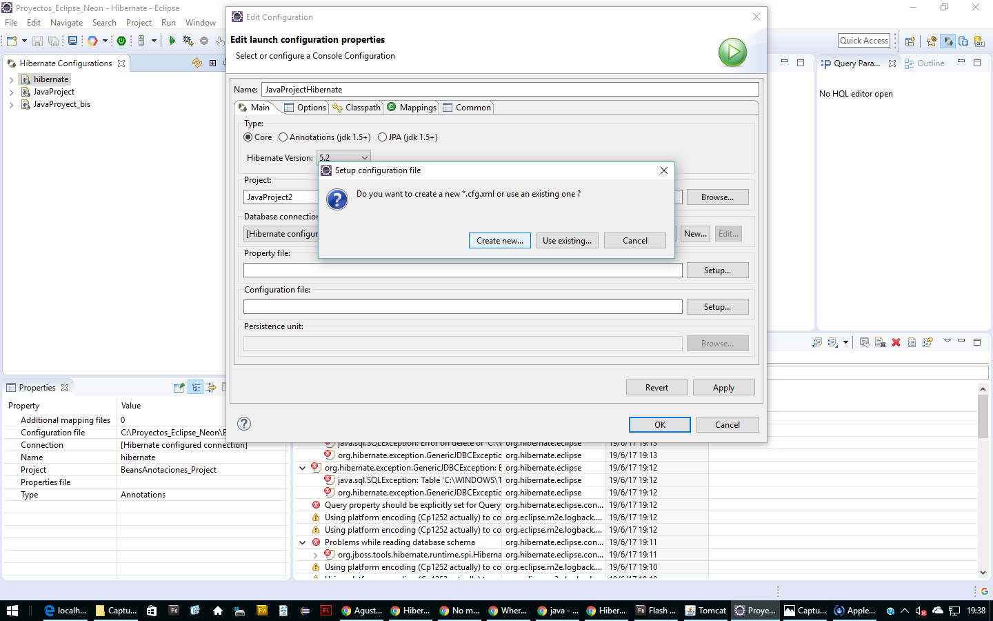Open the Hibernate Version dropdown
Viewport: 993px width, 621px height.
coord(343,157)
